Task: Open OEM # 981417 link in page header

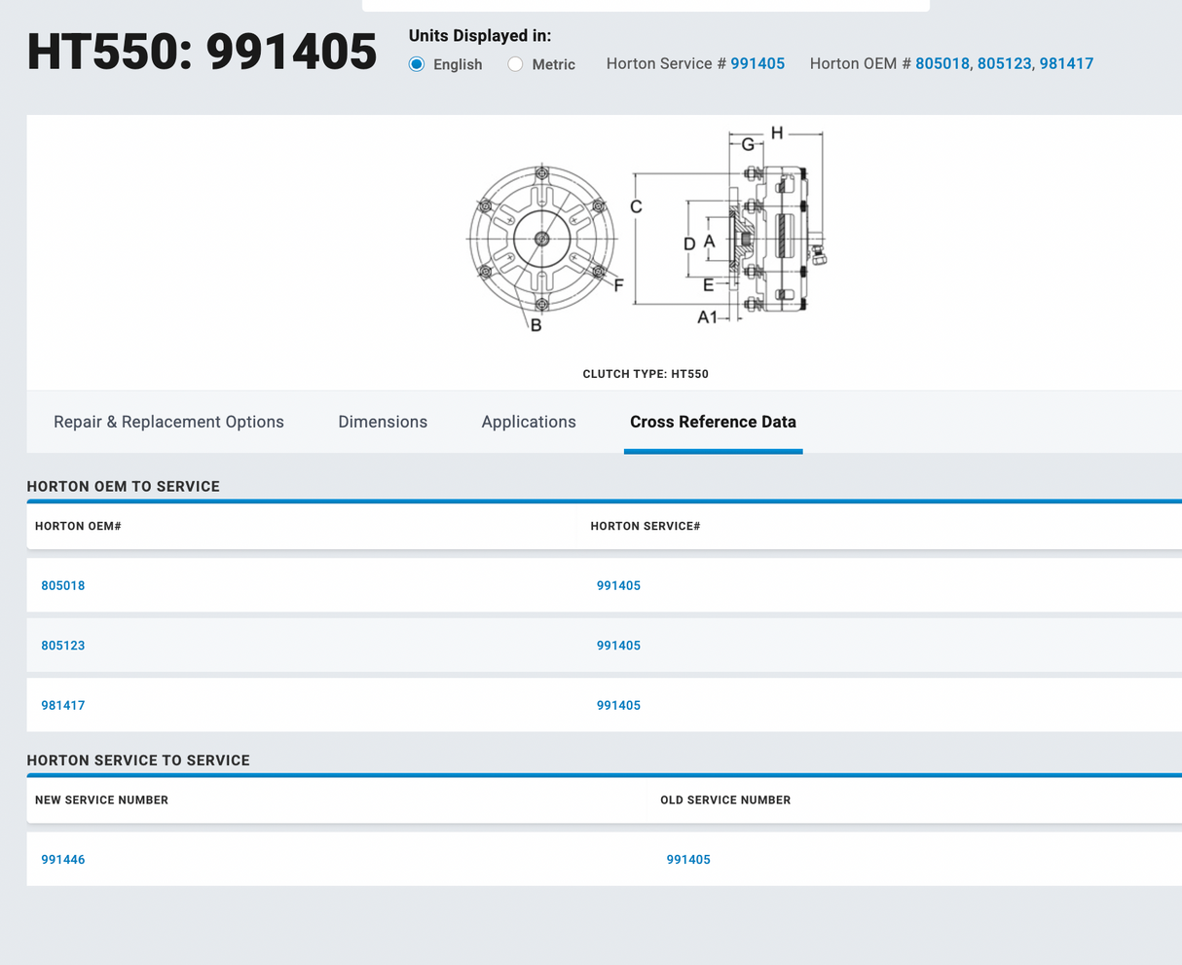Action: point(1066,63)
